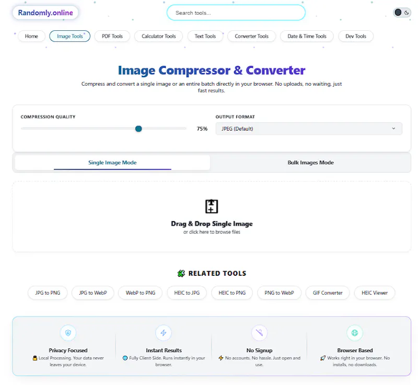Open the HEIC to PNG tool
The height and width of the screenshot is (385, 418).
(232, 293)
